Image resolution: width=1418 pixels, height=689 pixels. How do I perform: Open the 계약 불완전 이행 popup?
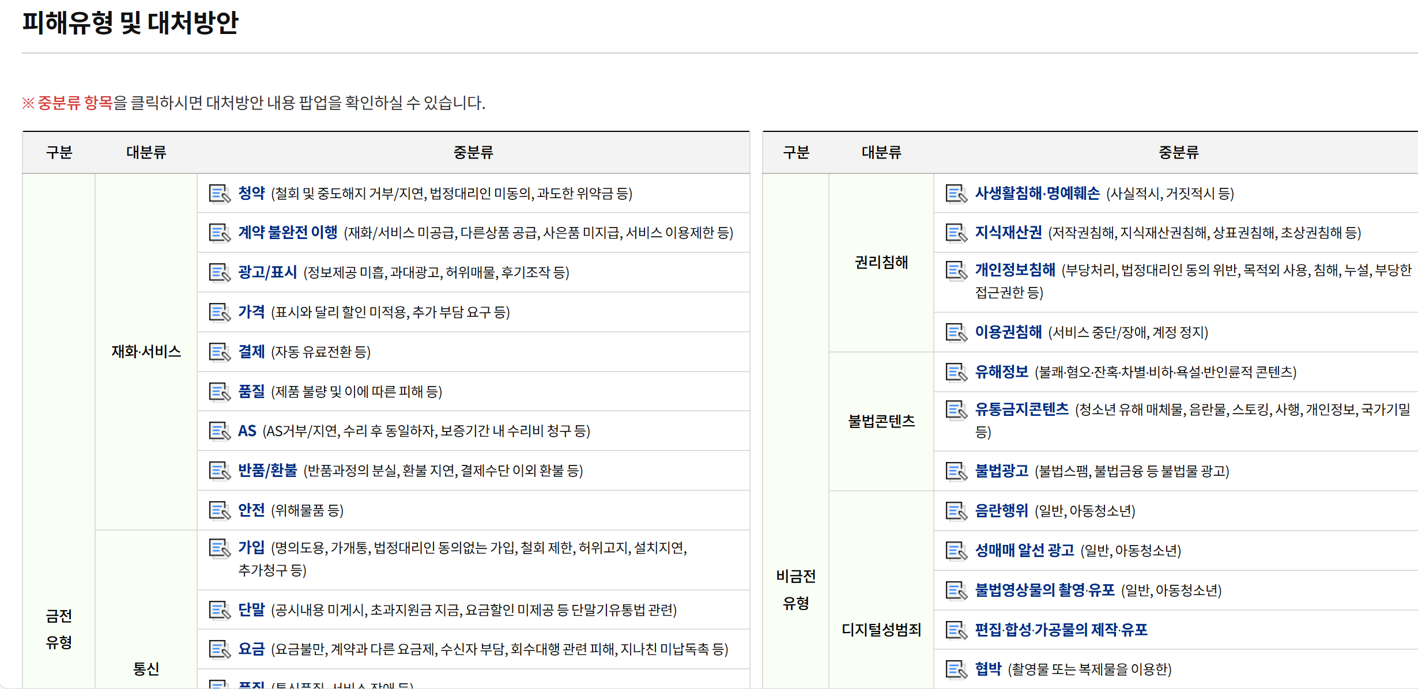click(x=287, y=233)
